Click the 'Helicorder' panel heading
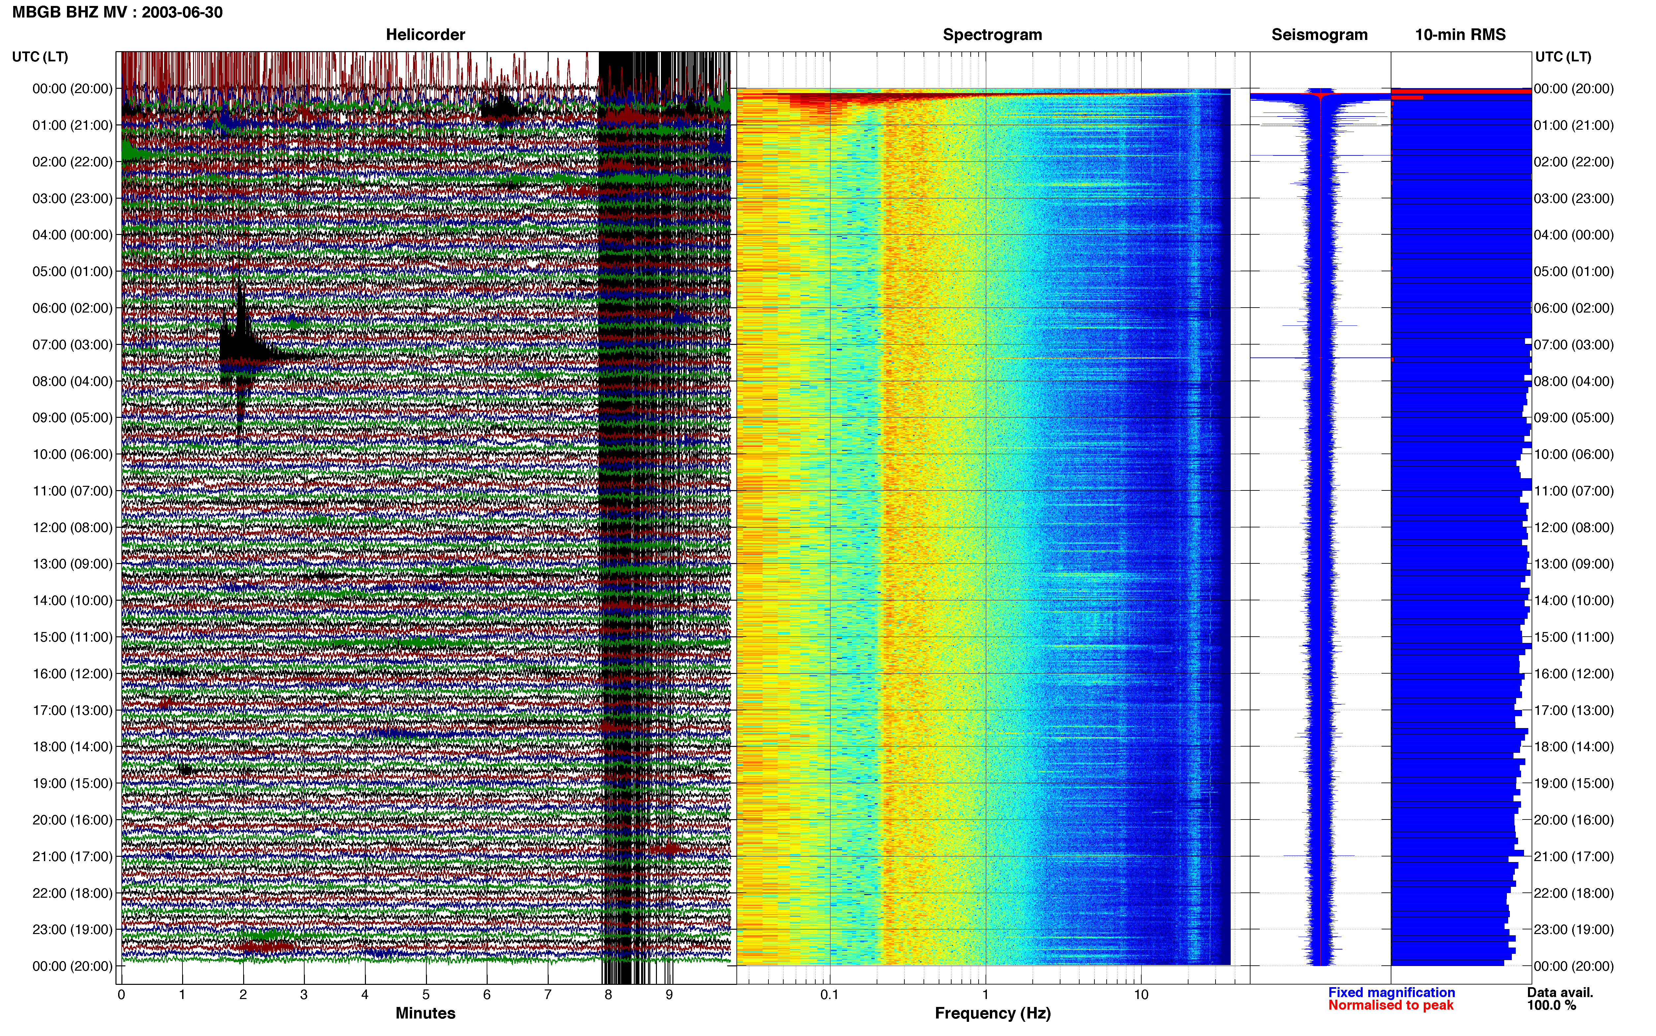 pos(425,35)
